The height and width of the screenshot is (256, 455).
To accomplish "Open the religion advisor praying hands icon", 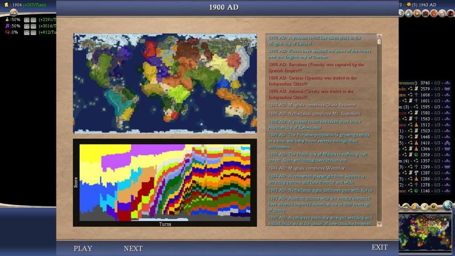I will [x=417, y=13].
